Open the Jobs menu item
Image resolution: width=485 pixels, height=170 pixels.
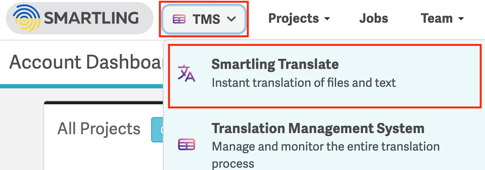(374, 18)
